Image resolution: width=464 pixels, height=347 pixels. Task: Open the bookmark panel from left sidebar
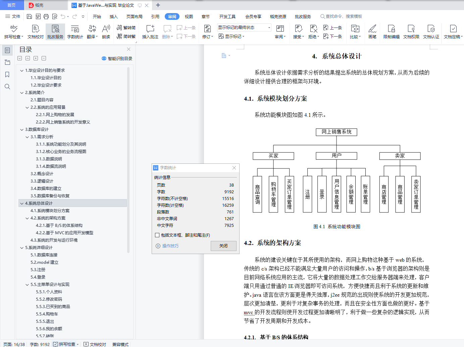click(7, 75)
